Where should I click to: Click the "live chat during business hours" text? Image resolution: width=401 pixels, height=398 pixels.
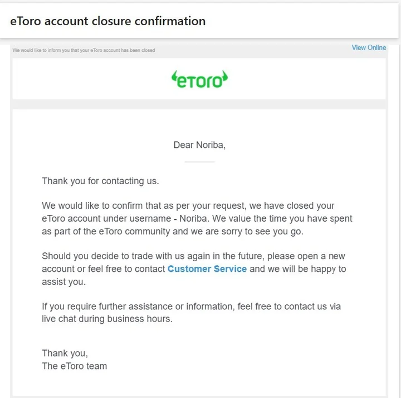point(107,319)
